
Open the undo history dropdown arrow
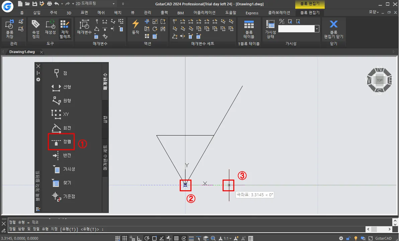[x=62, y=4]
